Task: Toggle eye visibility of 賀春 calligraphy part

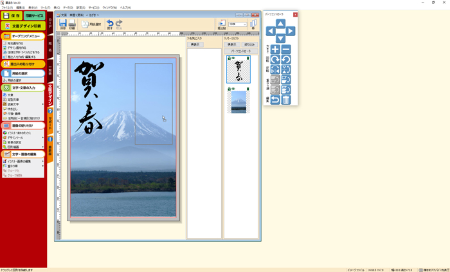Action: coord(233,59)
